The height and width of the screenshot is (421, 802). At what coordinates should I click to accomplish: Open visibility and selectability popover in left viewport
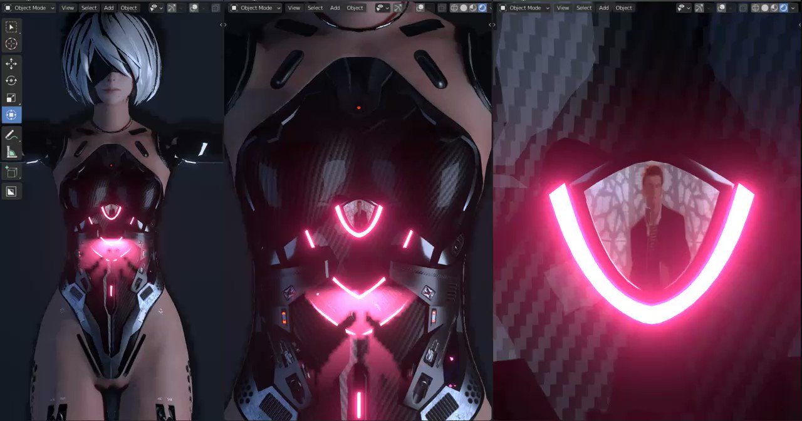[156, 8]
